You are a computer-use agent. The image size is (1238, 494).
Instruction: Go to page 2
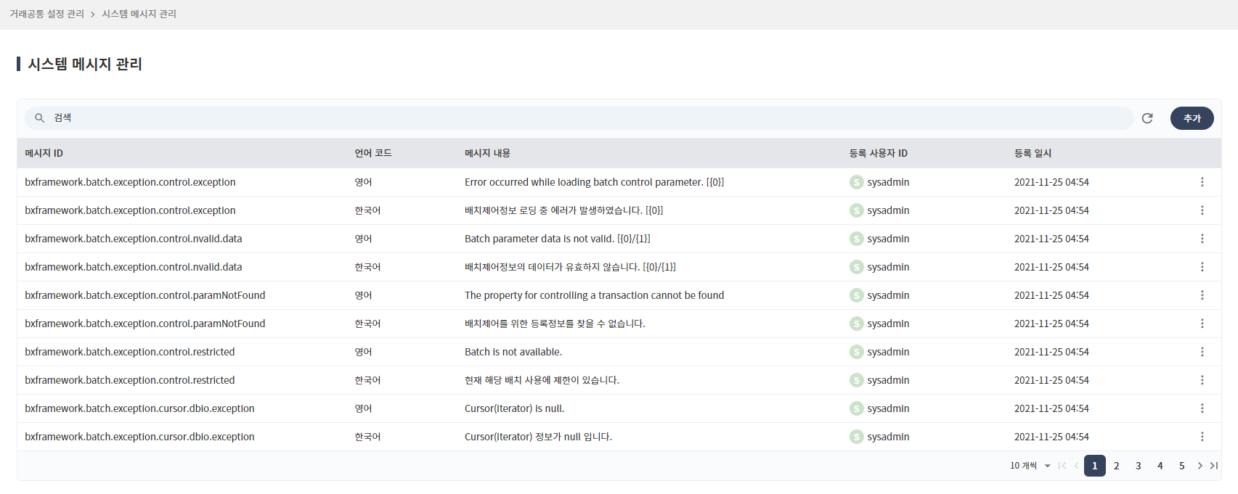[x=1116, y=466]
